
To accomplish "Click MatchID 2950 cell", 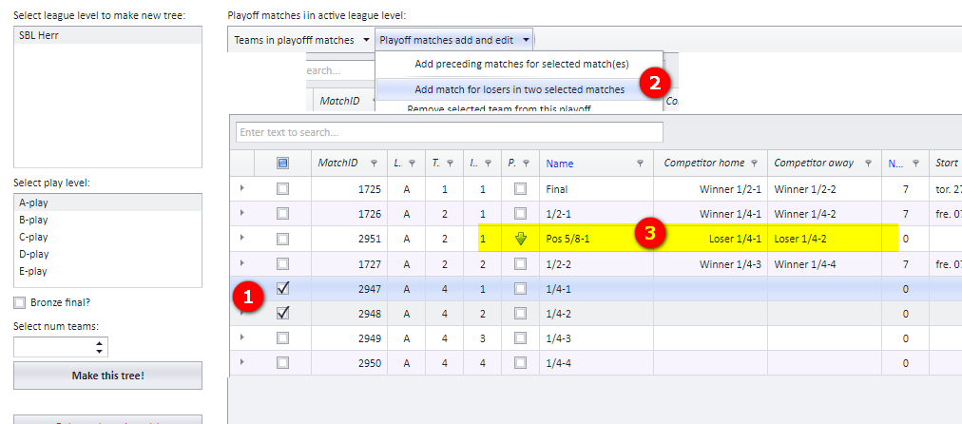I will pos(349,363).
